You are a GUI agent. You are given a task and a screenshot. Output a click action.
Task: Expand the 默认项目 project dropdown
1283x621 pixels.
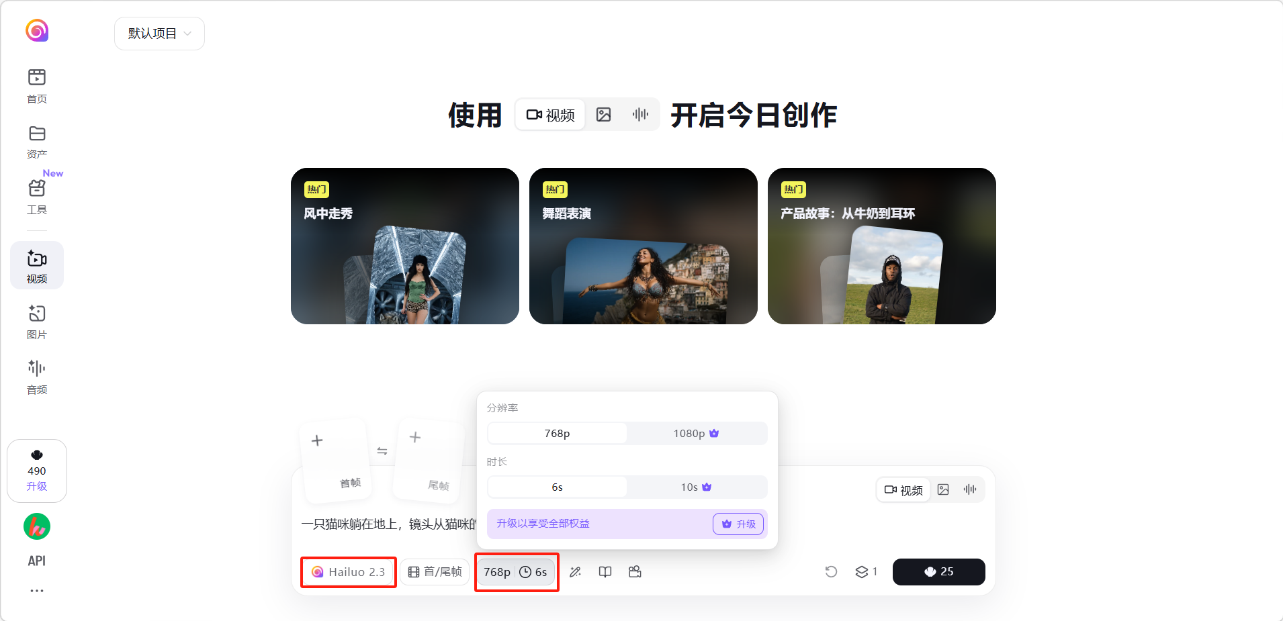pos(159,34)
